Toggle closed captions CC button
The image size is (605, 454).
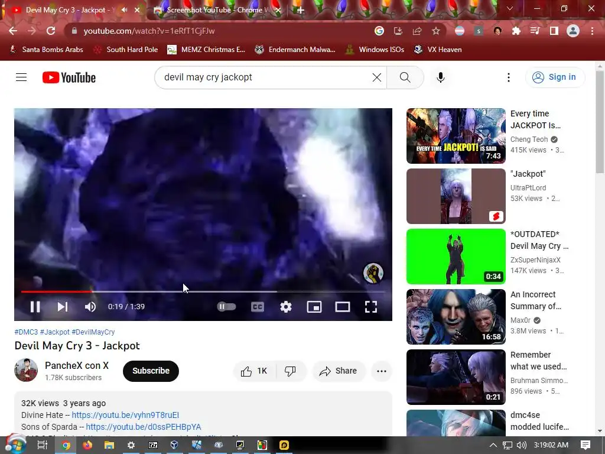tap(258, 307)
